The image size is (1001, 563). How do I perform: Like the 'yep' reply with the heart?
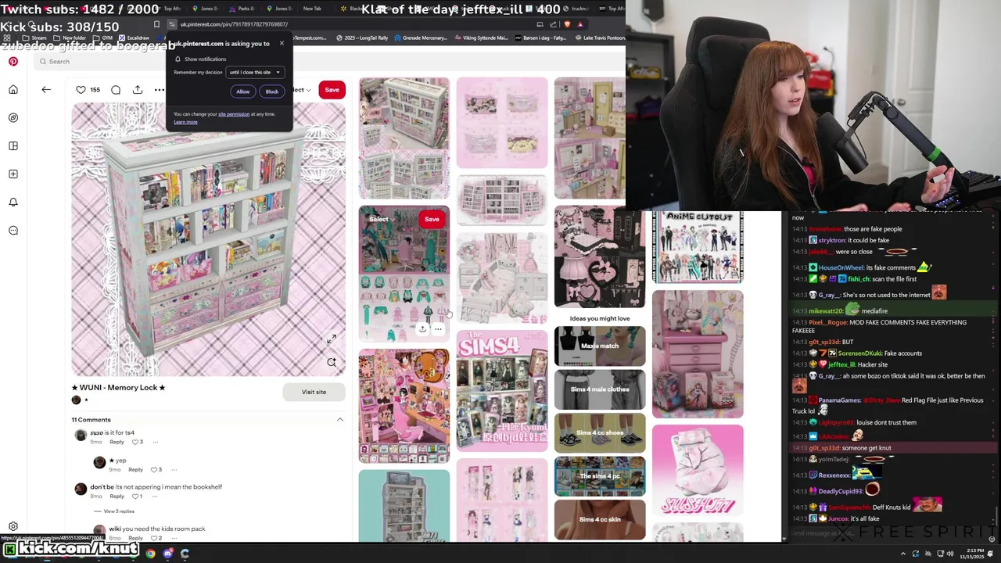[152, 470]
